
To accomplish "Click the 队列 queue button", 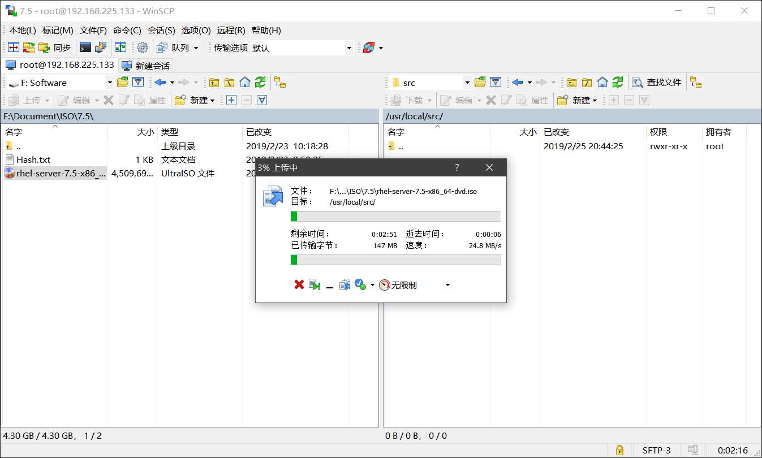I will pos(174,48).
